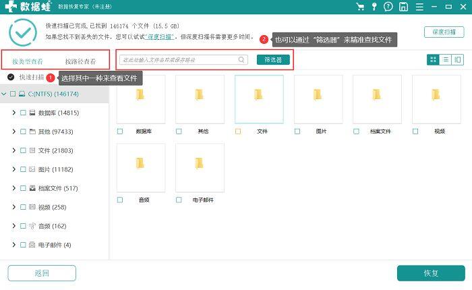Open the hamburger menu icon
Screen dimensions: 472x290
(419, 7)
